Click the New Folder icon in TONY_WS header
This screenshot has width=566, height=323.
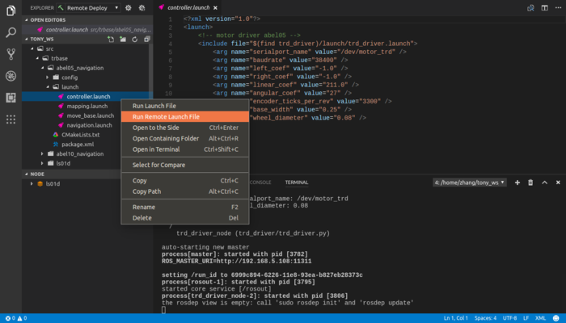[x=123, y=39]
